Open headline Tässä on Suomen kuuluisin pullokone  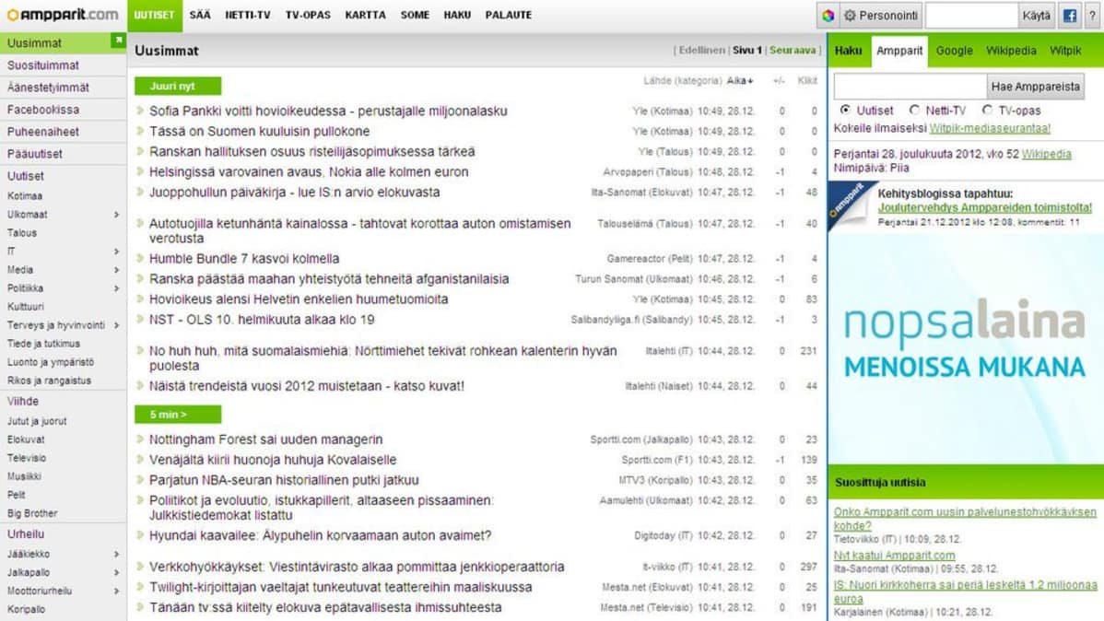(259, 131)
